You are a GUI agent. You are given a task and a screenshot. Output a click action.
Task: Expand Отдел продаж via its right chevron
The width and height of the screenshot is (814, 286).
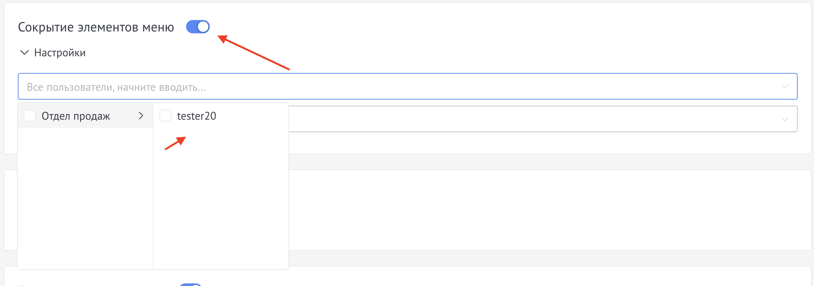[141, 116]
